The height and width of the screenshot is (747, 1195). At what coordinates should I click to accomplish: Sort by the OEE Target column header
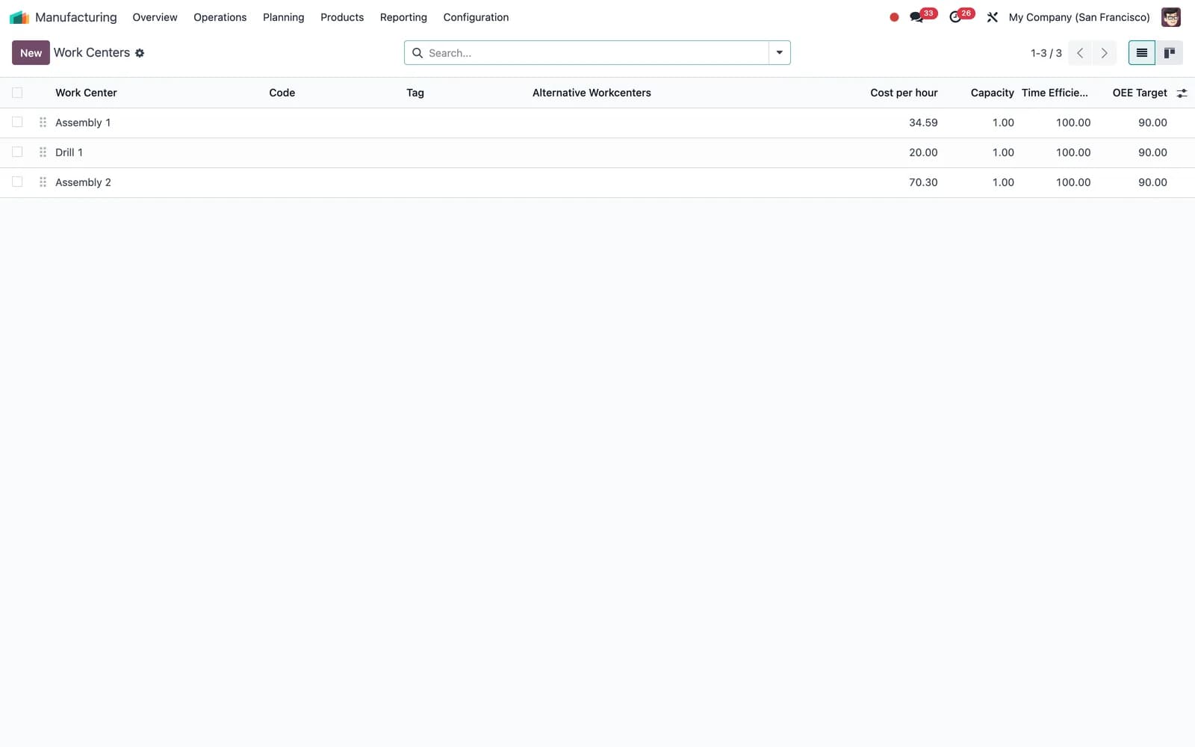[x=1140, y=93]
